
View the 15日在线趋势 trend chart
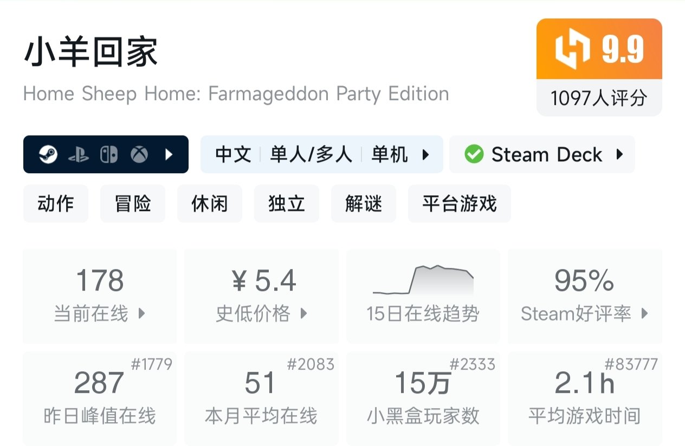(x=423, y=280)
